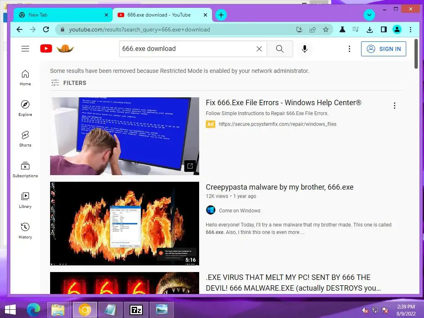
Task: Open media controls toolbar icon
Action: (356, 29)
